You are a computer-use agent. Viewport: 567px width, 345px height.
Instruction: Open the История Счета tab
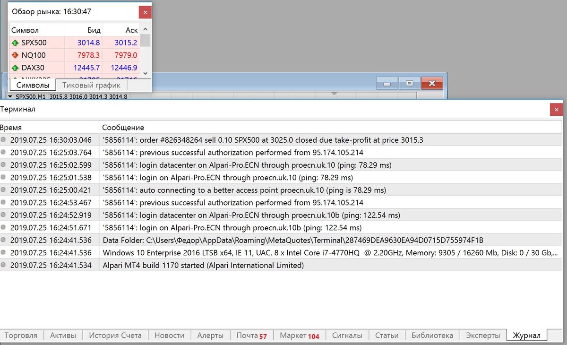click(x=115, y=335)
